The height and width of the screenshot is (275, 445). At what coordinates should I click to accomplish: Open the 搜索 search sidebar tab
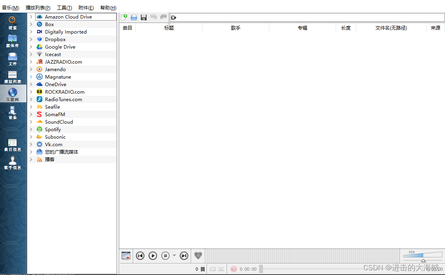13,23
